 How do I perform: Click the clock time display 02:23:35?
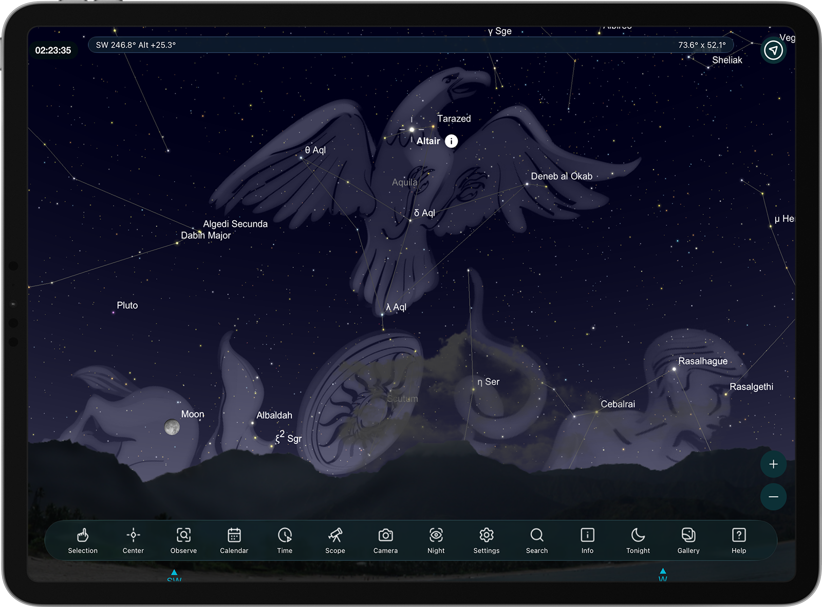click(x=53, y=50)
